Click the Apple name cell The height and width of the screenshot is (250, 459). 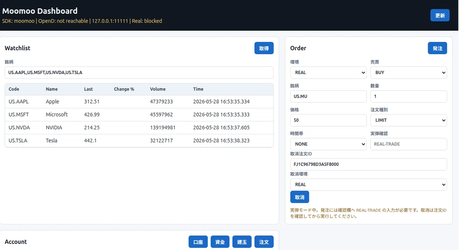(x=52, y=102)
